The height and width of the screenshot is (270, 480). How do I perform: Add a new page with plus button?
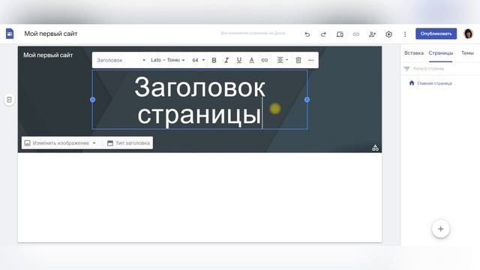(x=440, y=229)
